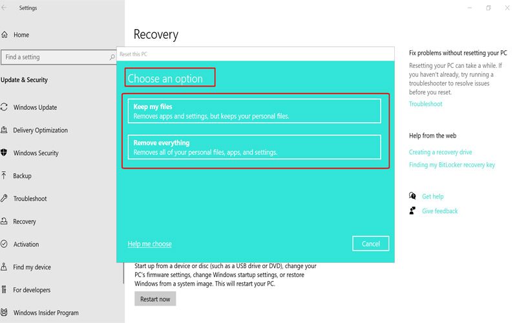Close the Settings window
517x323 pixels.
(507, 8)
